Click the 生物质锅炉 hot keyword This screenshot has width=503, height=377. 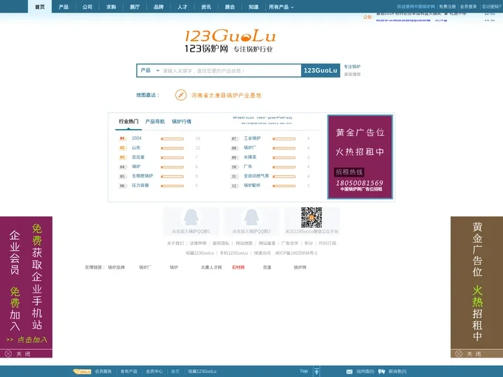143,176
